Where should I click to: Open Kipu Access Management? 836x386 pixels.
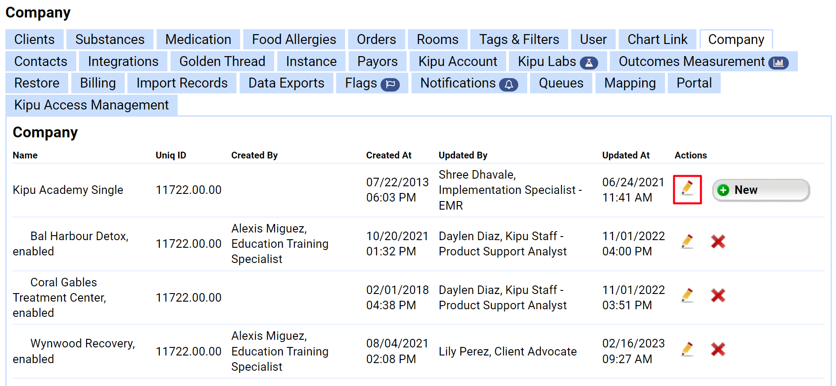point(91,105)
